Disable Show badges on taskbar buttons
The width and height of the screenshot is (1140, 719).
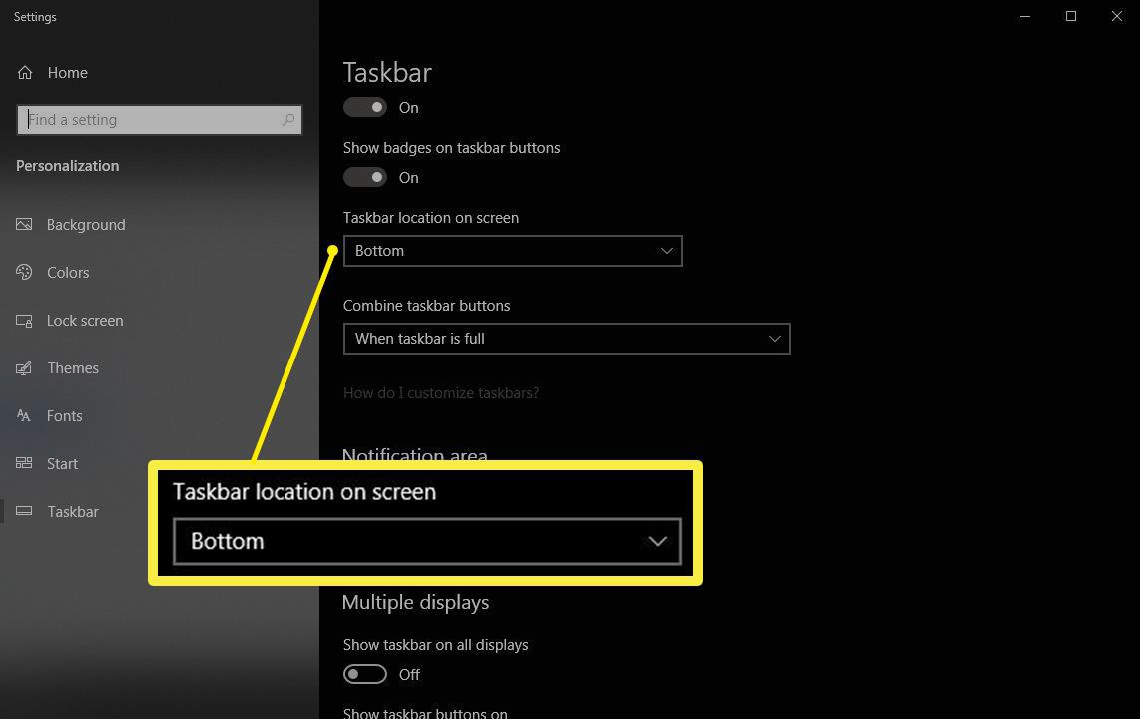point(365,177)
